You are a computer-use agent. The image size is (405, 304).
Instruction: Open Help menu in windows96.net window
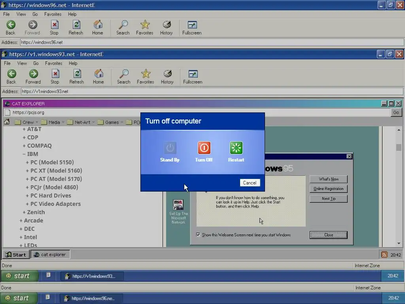(x=72, y=14)
